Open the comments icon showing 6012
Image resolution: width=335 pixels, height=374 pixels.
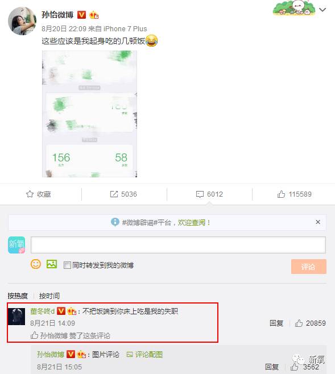pos(200,194)
